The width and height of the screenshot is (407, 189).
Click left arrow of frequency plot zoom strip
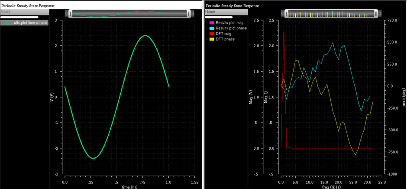tap(282, 14)
